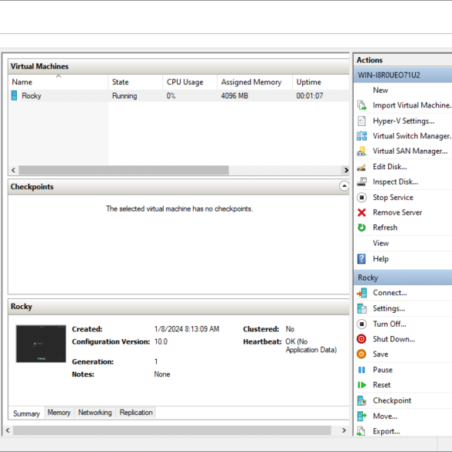
Task: Click the Rocky VM icon in the list
Action: (x=14, y=96)
